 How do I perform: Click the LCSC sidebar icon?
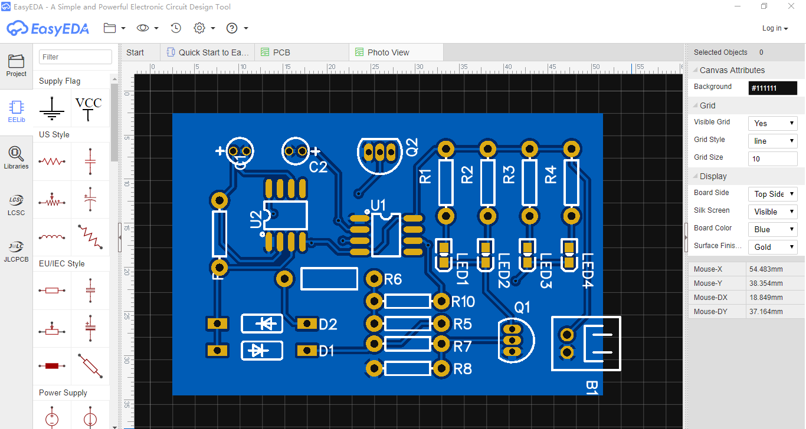coord(16,203)
